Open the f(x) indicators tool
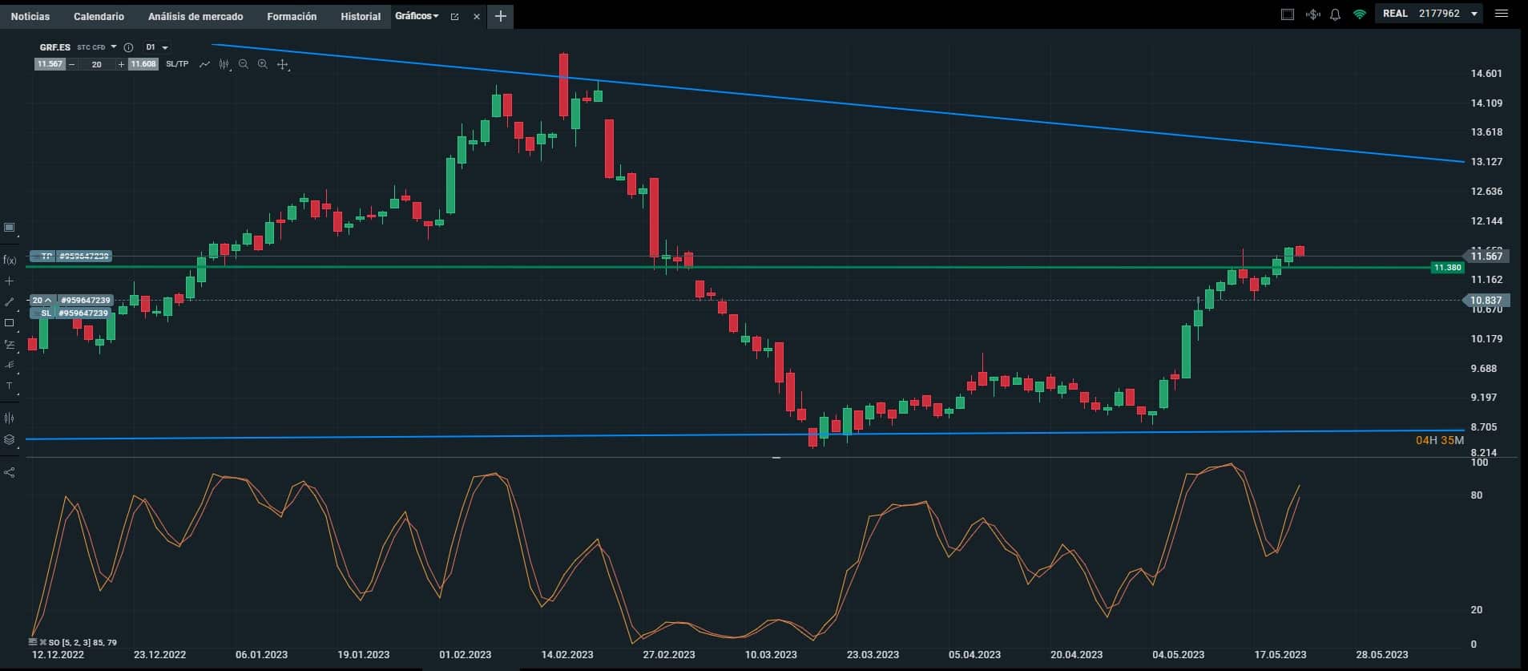 [10, 260]
